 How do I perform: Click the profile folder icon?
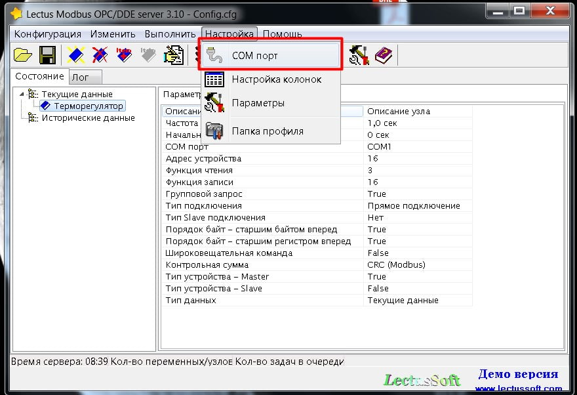(x=214, y=131)
